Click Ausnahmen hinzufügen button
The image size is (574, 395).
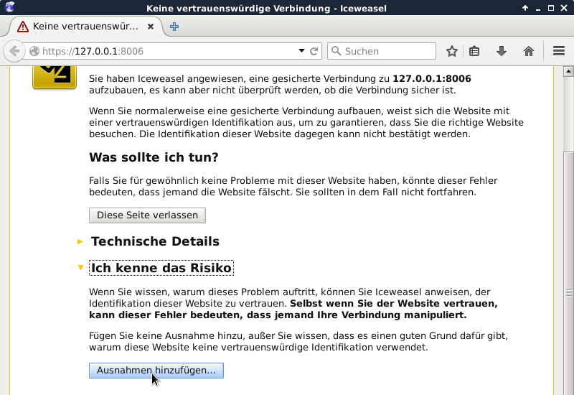156,370
